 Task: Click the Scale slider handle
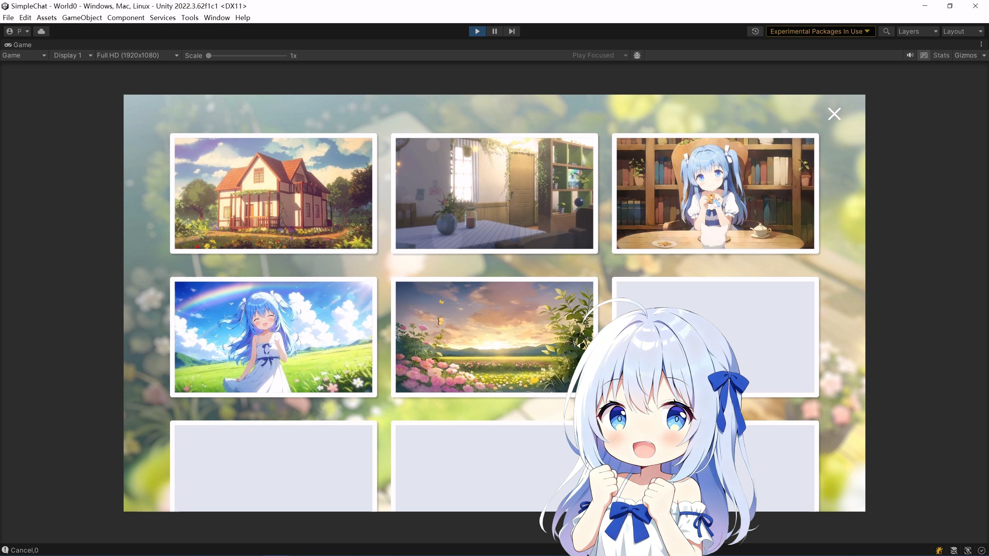coord(209,56)
